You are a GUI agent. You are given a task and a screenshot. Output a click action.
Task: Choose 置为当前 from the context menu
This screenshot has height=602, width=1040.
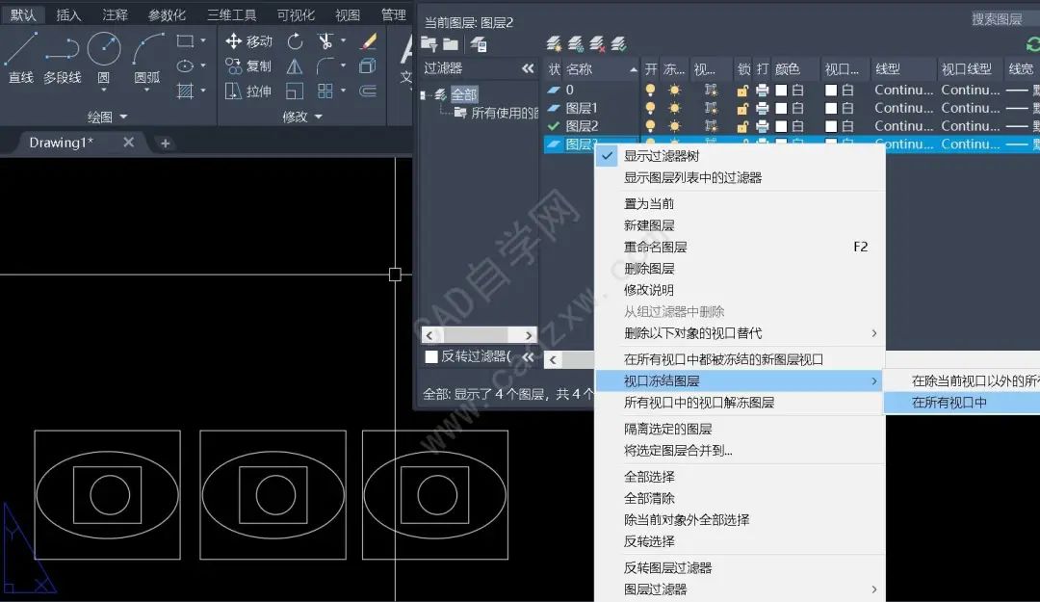[x=649, y=203]
